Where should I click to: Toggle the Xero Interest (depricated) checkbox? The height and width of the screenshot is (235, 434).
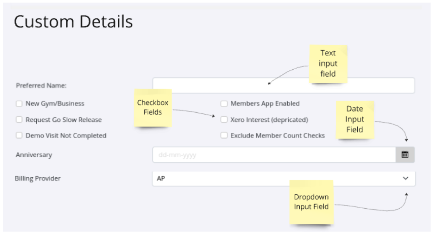[x=224, y=120]
